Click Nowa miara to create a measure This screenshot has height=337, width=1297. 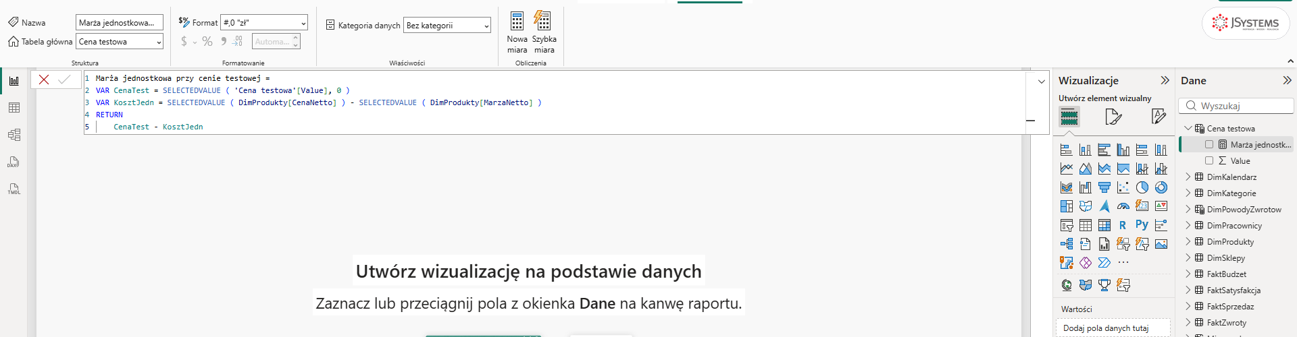coord(517,32)
